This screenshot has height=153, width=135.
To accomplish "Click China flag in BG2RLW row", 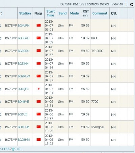I will point(38,76).
